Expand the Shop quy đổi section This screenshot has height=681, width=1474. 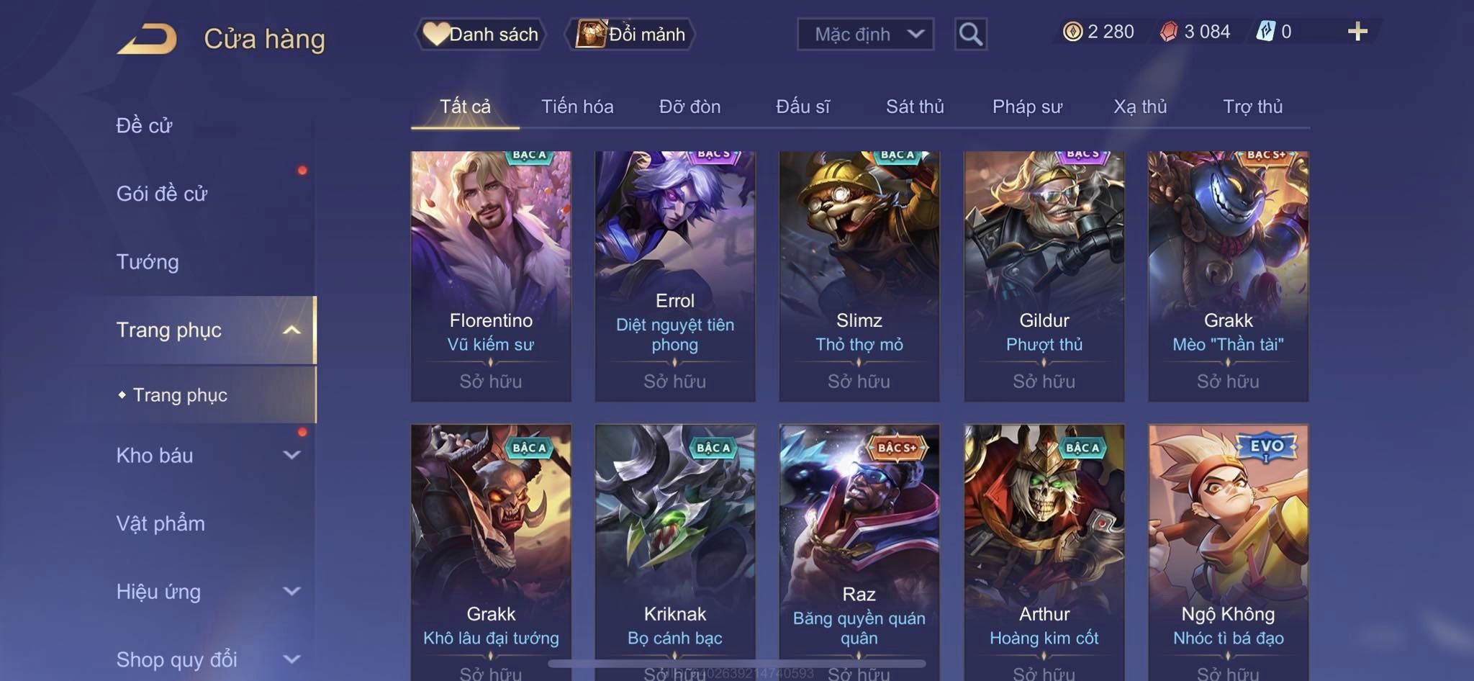291,659
